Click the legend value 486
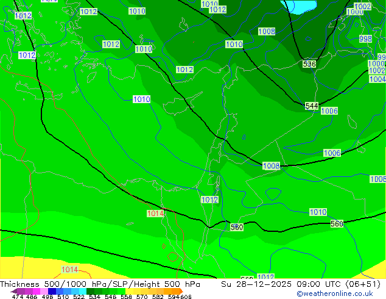Image resolution: width=386 pixels, height=299 pixels. tap(32, 297)
